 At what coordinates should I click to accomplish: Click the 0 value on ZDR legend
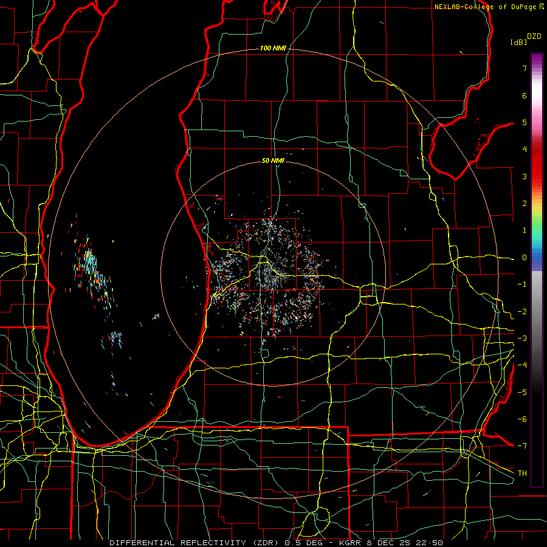tap(525, 258)
